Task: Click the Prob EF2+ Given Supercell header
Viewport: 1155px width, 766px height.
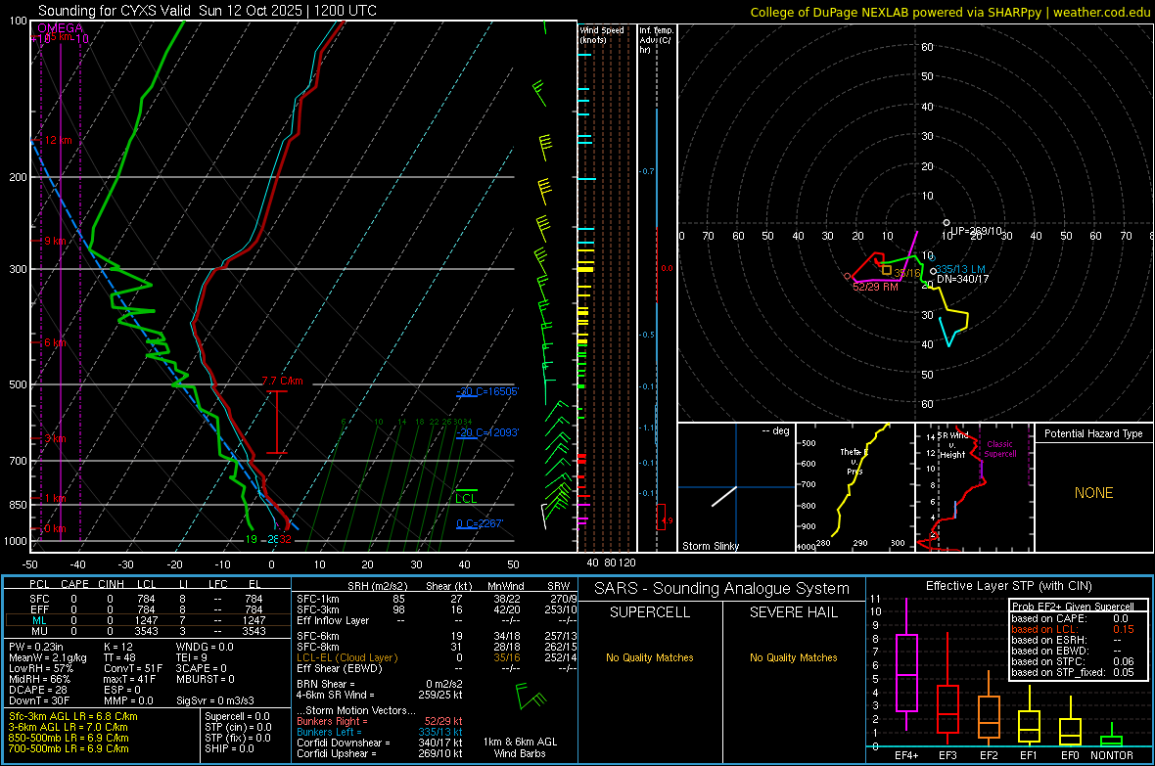Action: click(1073, 607)
